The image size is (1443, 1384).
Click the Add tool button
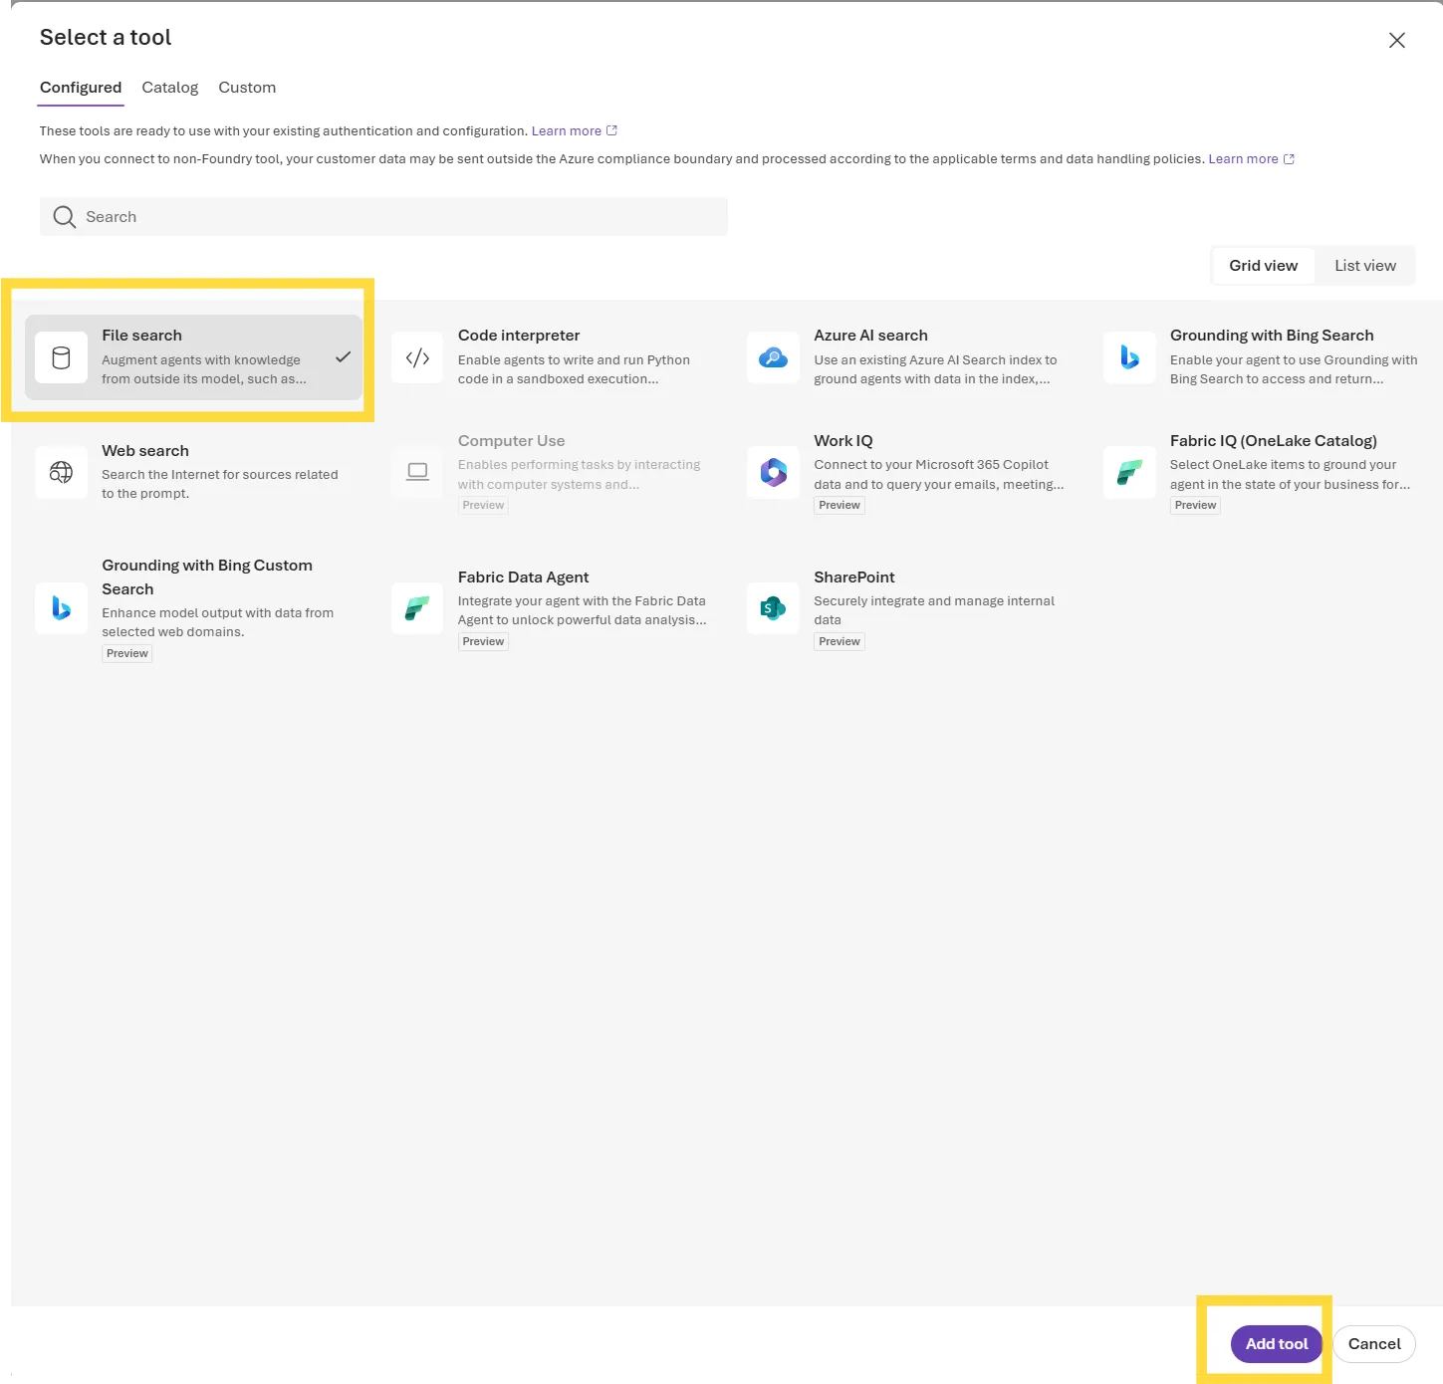tap(1277, 1344)
